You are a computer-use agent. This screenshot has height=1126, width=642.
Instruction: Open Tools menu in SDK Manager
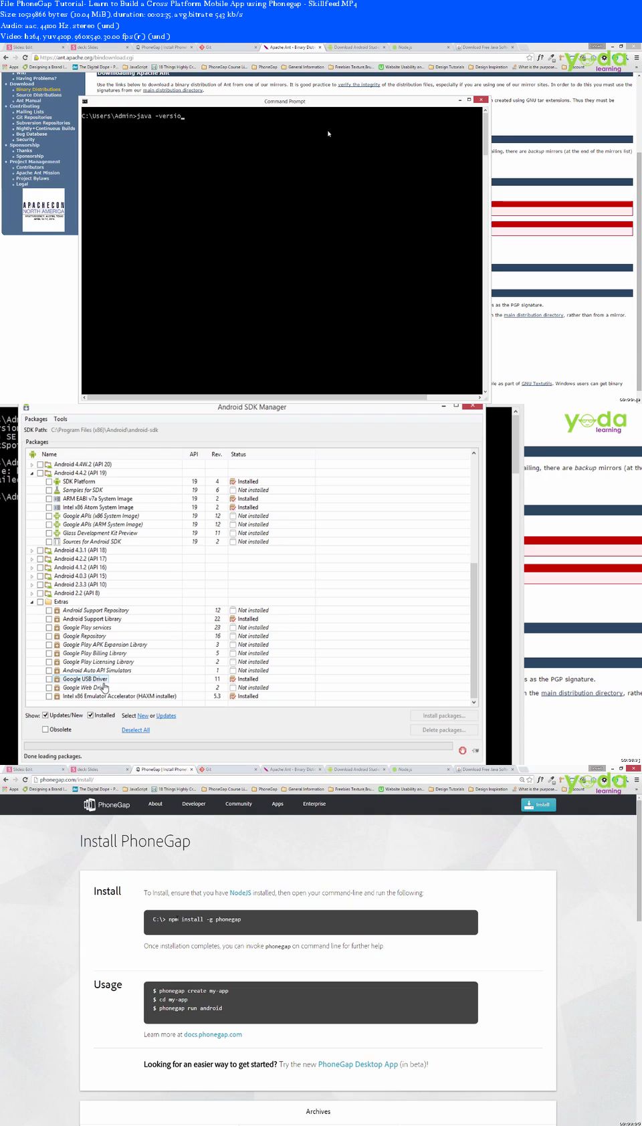60,419
